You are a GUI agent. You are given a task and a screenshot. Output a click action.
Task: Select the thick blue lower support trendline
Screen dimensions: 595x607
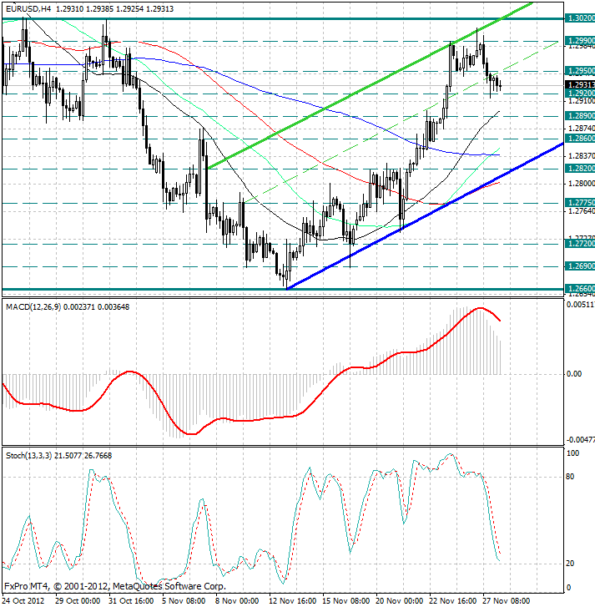pyautogui.click(x=425, y=216)
